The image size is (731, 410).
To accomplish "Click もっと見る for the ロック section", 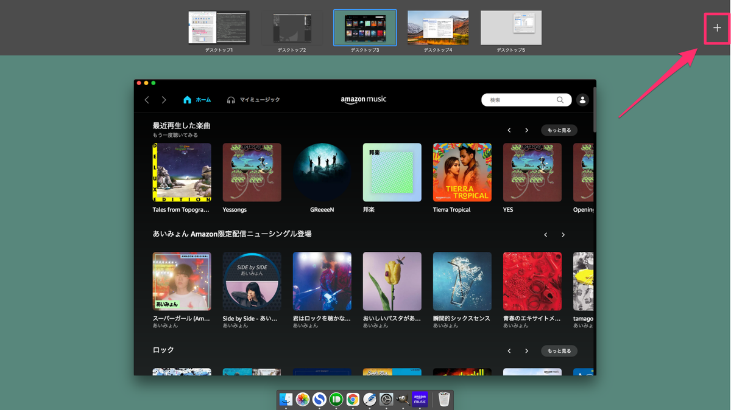I will (559, 351).
